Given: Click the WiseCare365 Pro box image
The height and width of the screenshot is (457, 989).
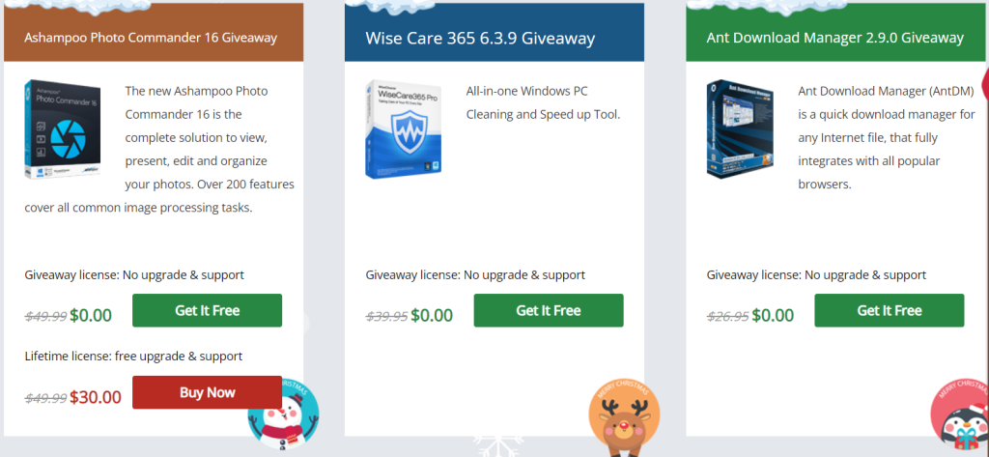Looking at the screenshot, I should tap(404, 129).
